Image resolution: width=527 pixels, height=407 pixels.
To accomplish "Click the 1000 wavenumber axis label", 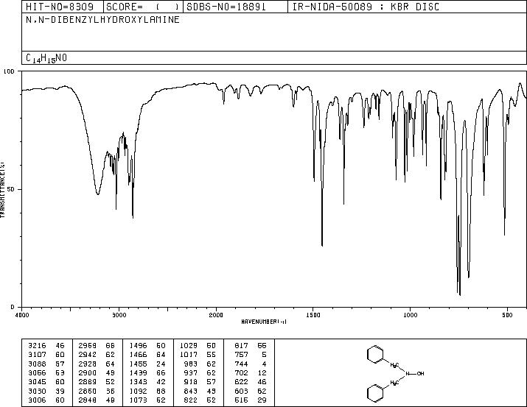I will 410,315.
